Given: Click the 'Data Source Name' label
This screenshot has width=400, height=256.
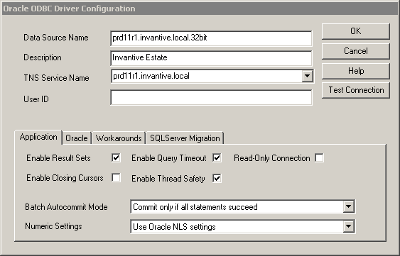Looking at the screenshot, I should (56, 38).
